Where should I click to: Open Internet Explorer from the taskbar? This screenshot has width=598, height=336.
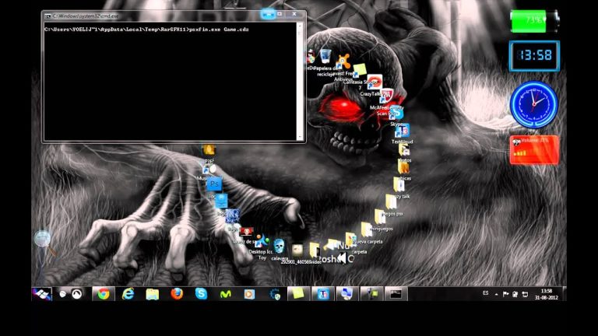[128, 294]
